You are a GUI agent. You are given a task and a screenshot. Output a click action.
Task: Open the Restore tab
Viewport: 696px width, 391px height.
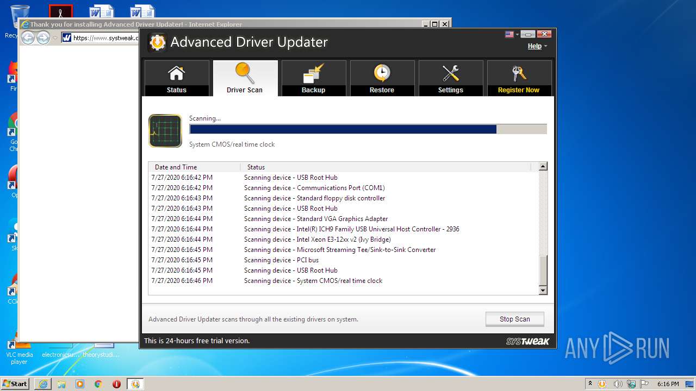pyautogui.click(x=382, y=78)
